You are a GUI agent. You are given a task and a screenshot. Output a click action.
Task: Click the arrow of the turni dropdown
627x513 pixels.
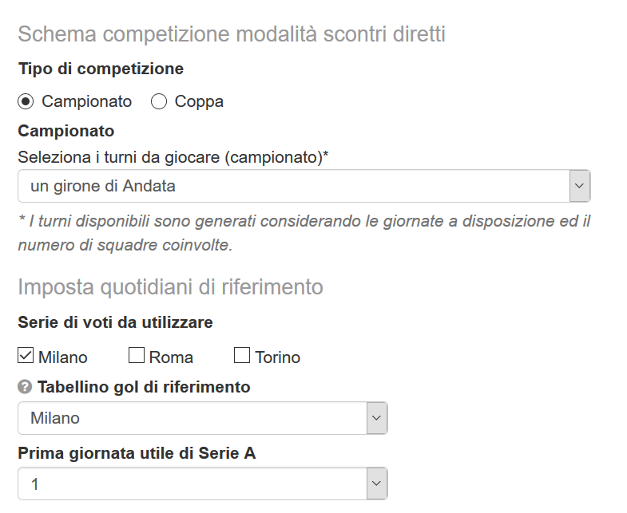pyautogui.click(x=579, y=186)
